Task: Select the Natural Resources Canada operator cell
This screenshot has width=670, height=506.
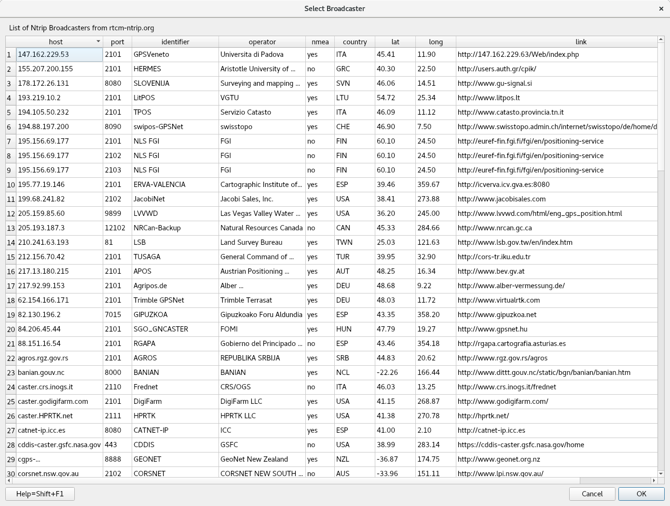Action: [261, 228]
